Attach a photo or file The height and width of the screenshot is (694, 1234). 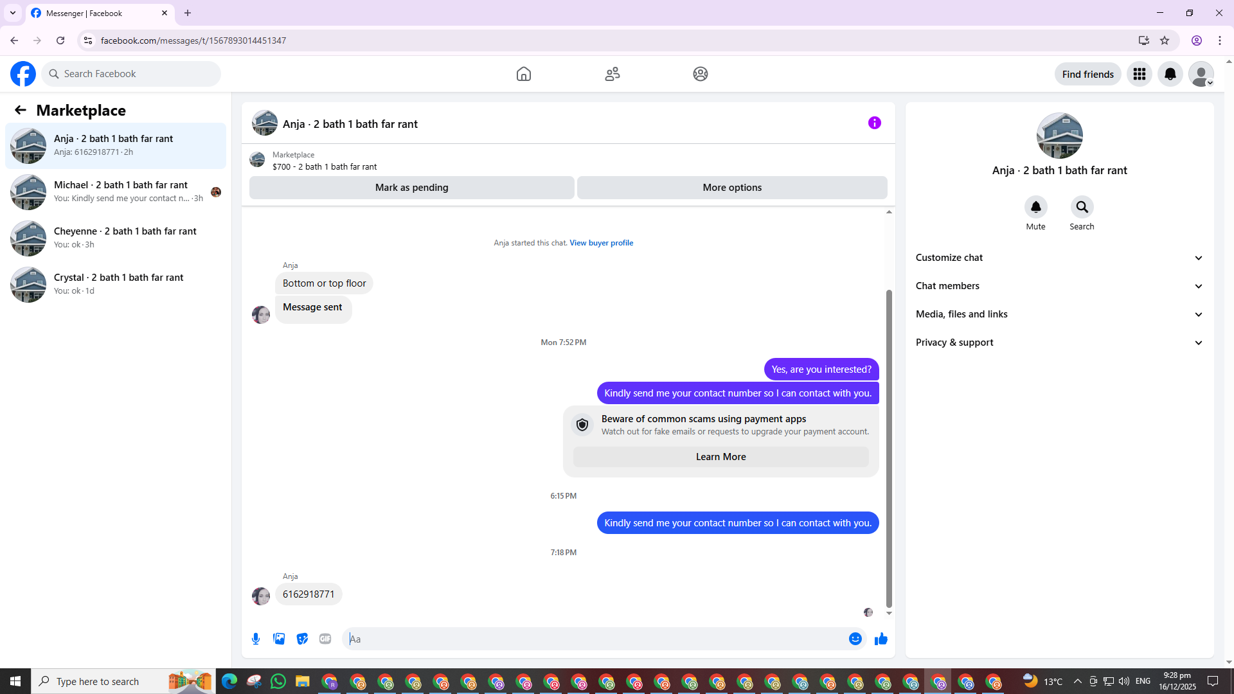279,639
